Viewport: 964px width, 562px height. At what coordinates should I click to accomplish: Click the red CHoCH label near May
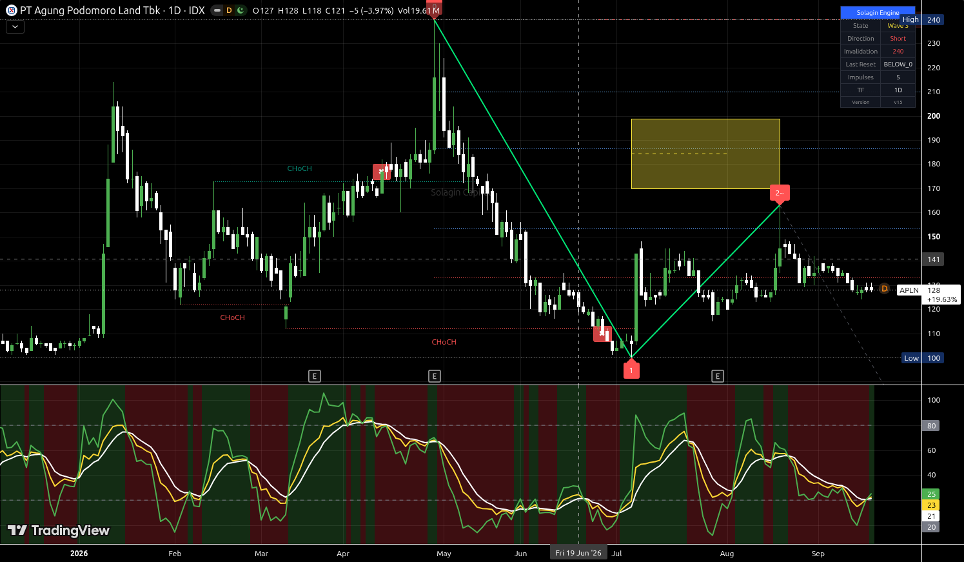coord(444,342)
